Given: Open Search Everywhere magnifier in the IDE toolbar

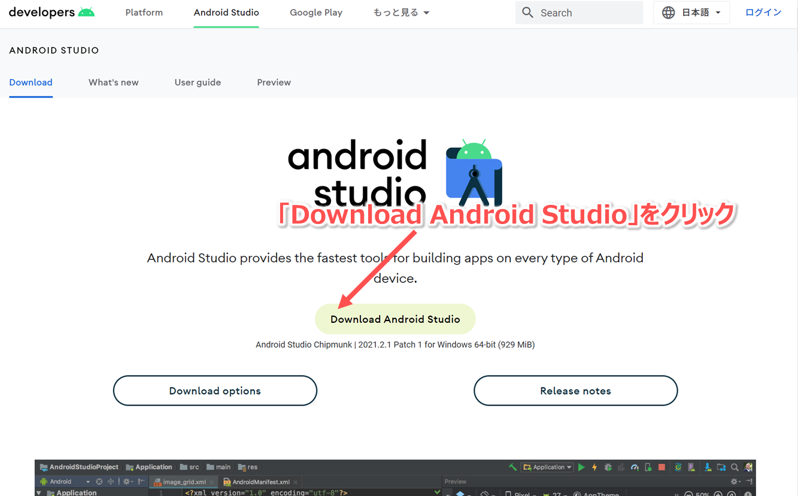Looking at the screenshot, I should (734, 467).
